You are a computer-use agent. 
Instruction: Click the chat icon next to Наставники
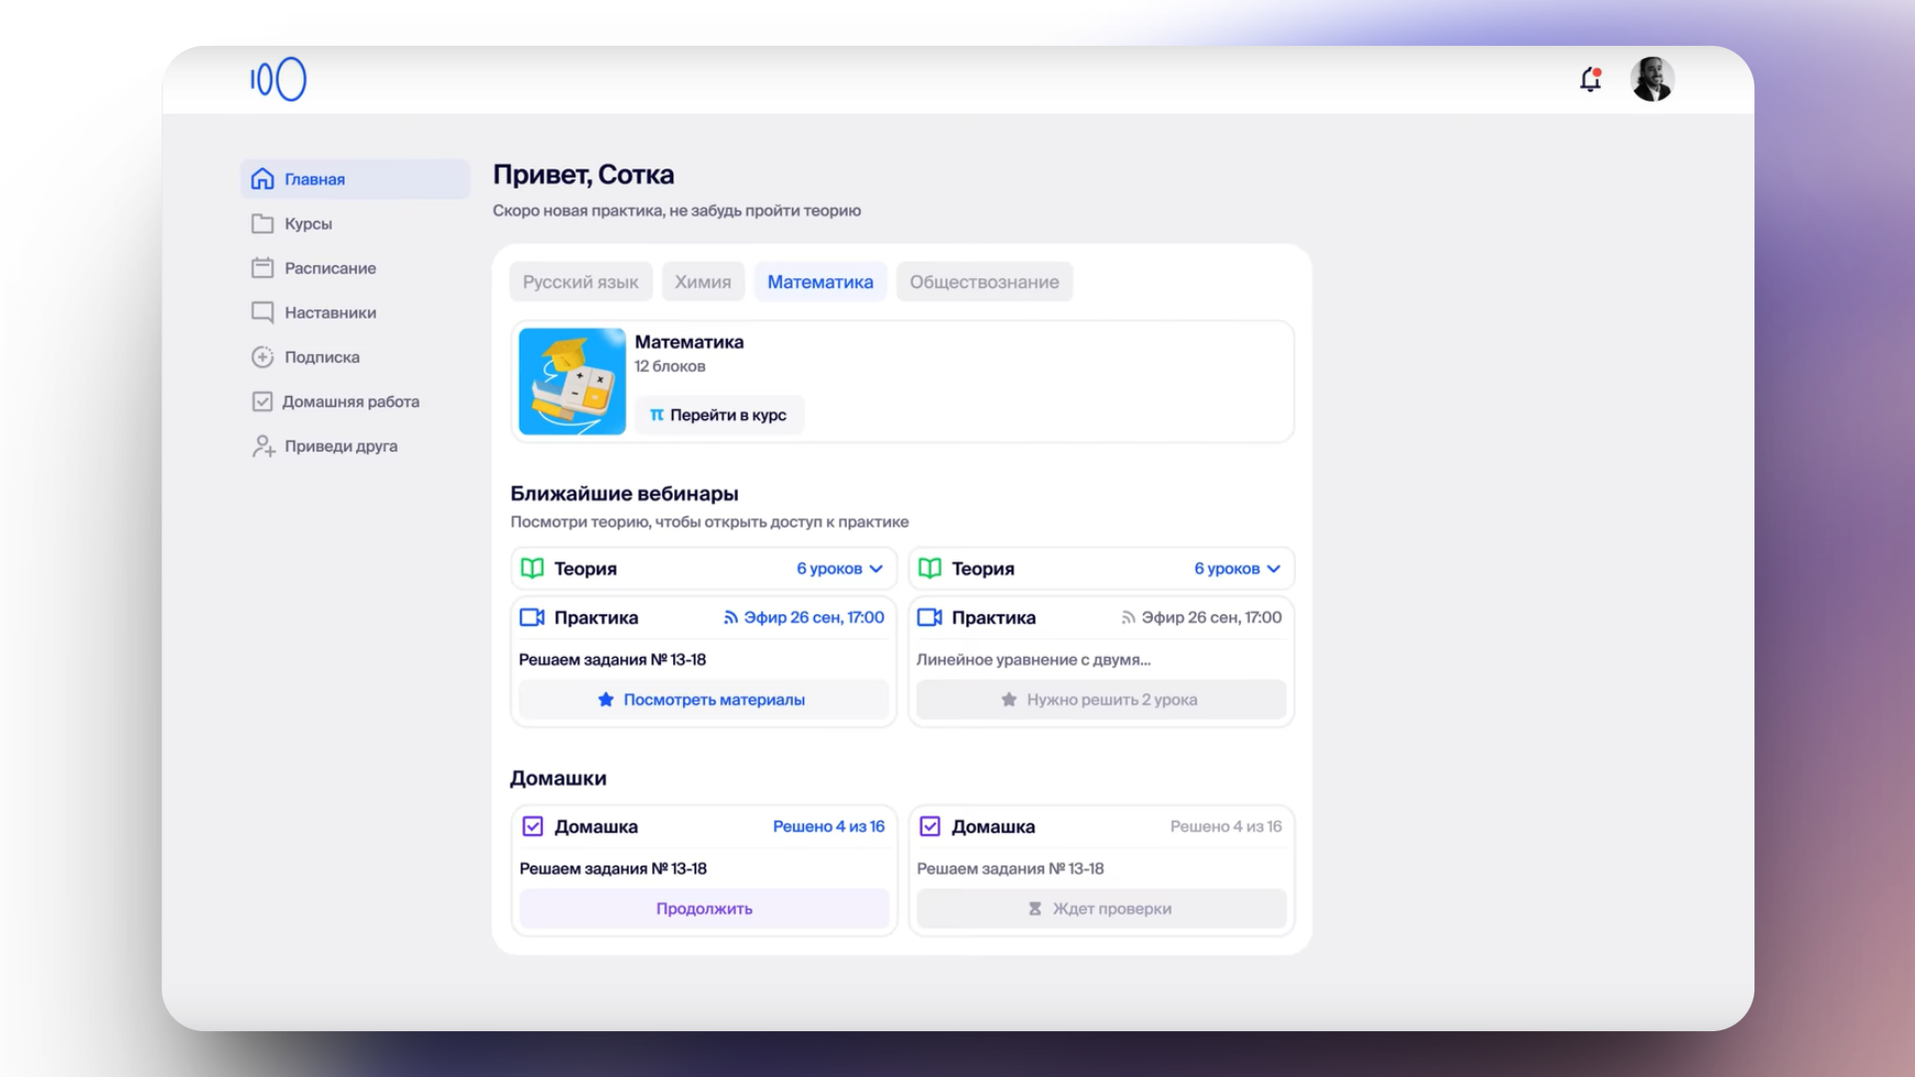262,312
